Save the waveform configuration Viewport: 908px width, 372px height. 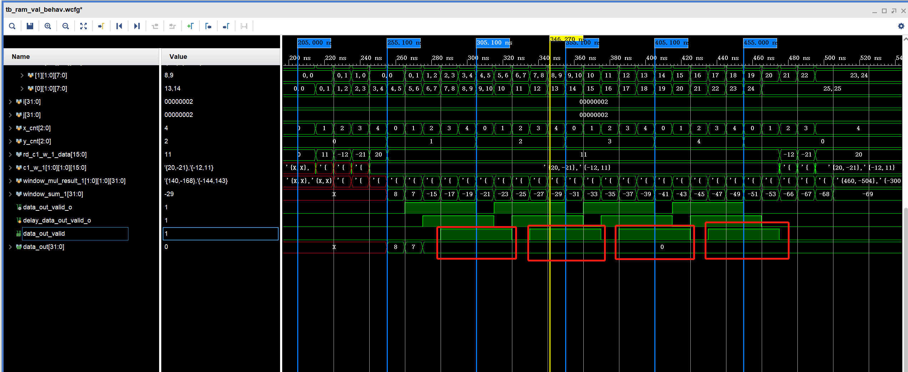click(30, 26)
